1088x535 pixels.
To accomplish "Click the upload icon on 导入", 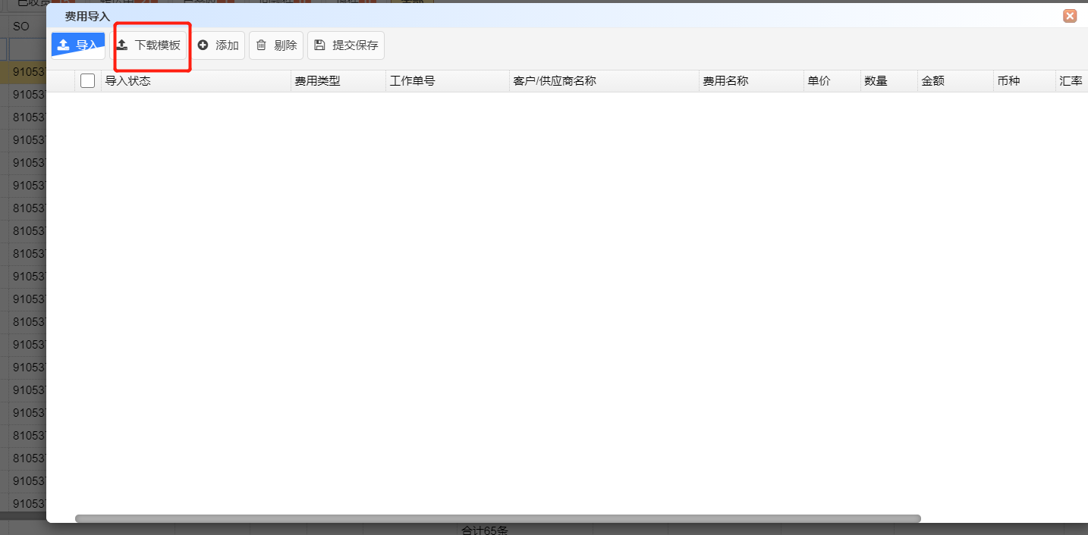I will tap(64, 45).
